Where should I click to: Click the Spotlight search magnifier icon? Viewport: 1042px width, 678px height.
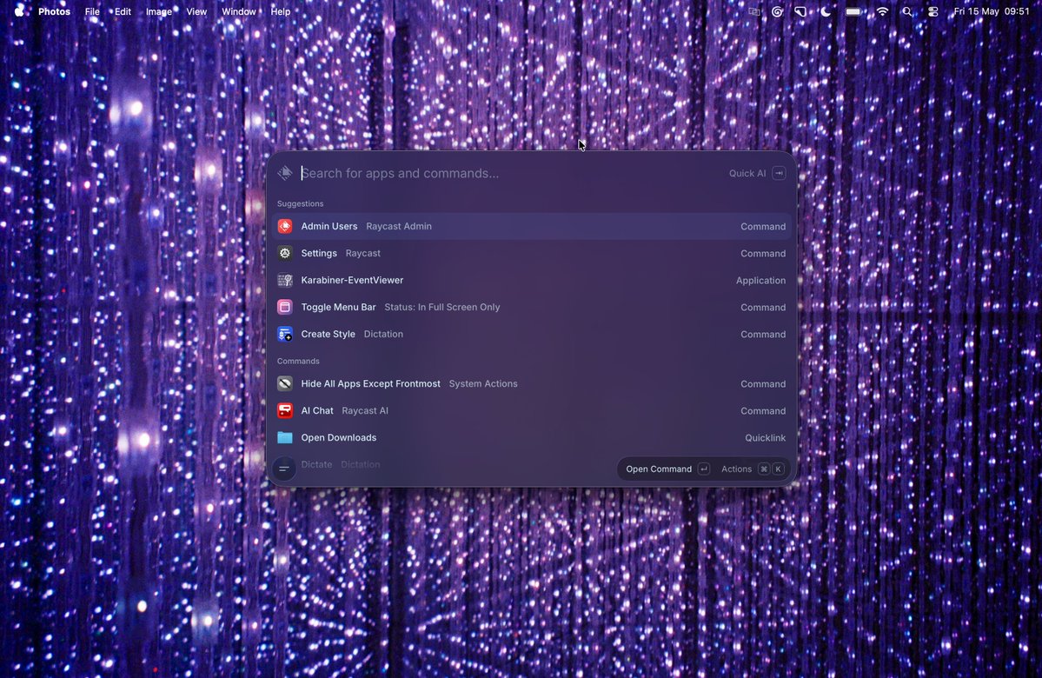click(907, 11)
